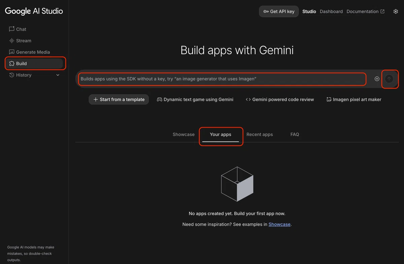The height and width of the screenshot is (264, 404).
Task: Click the code brackets icon for code review
Action: [248, 99]
